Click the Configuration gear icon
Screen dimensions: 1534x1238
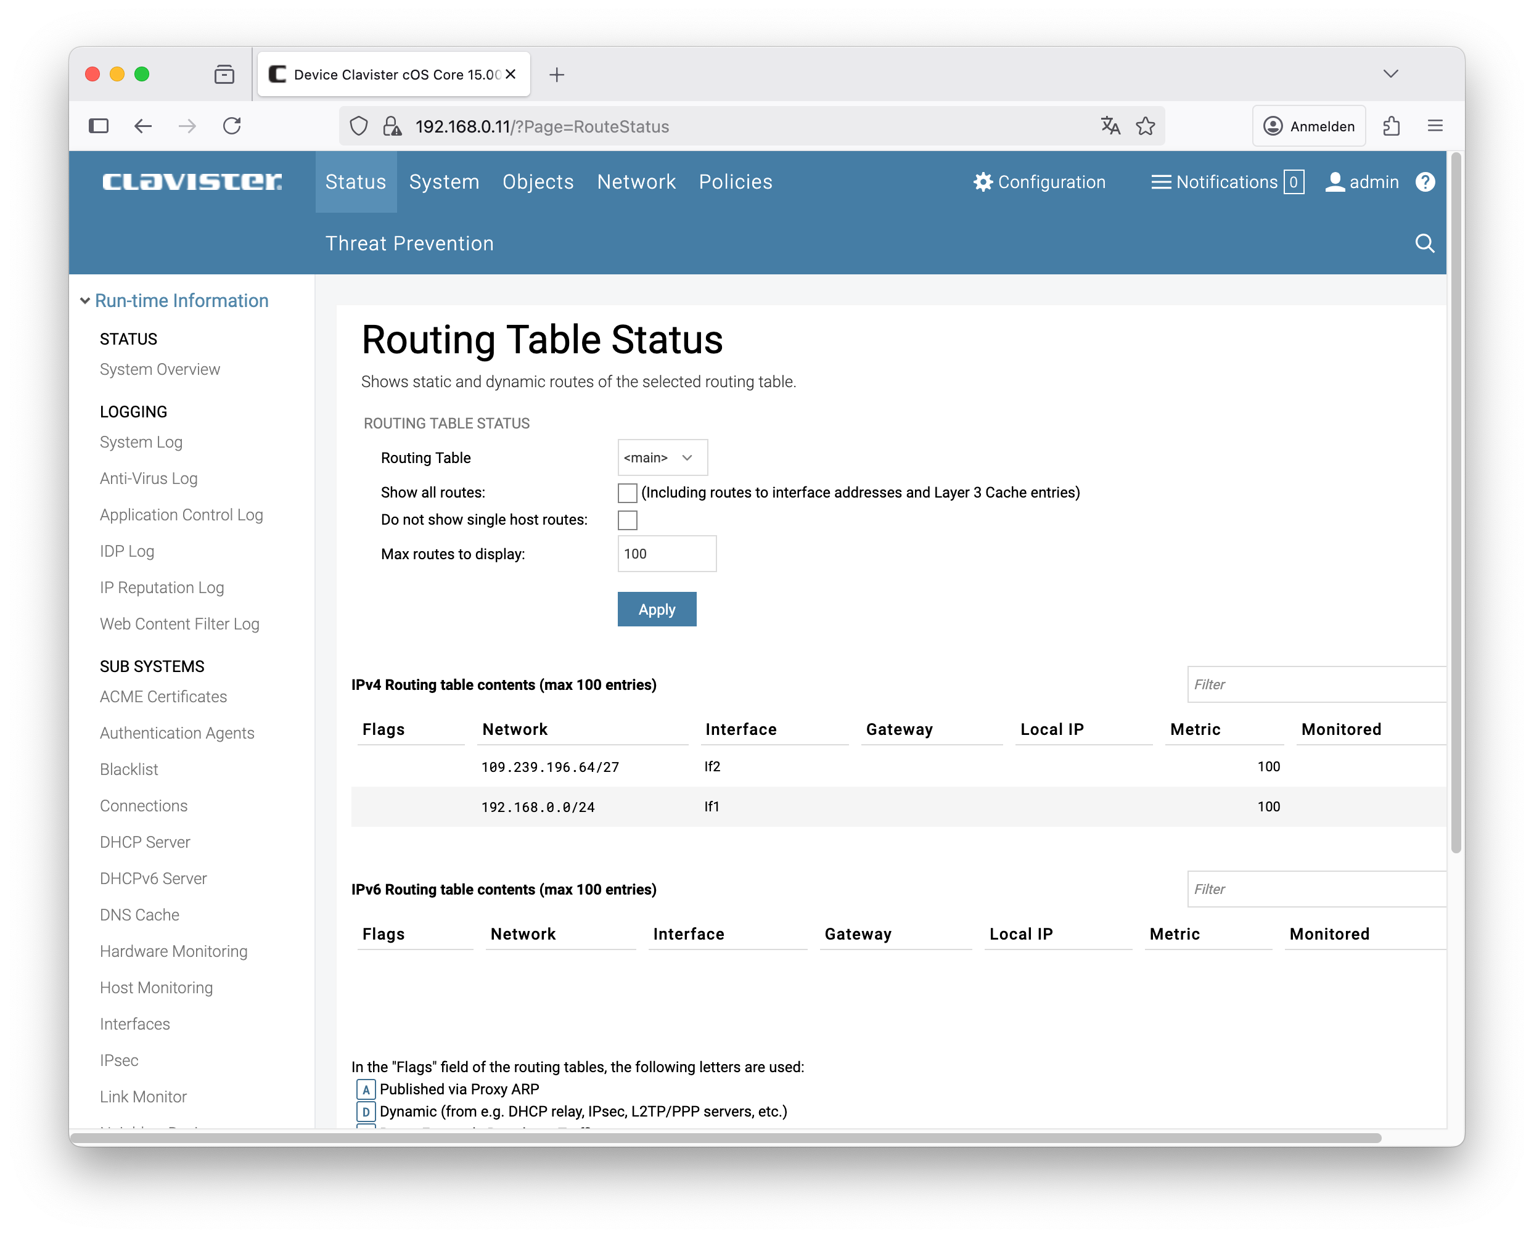(983, 182)
